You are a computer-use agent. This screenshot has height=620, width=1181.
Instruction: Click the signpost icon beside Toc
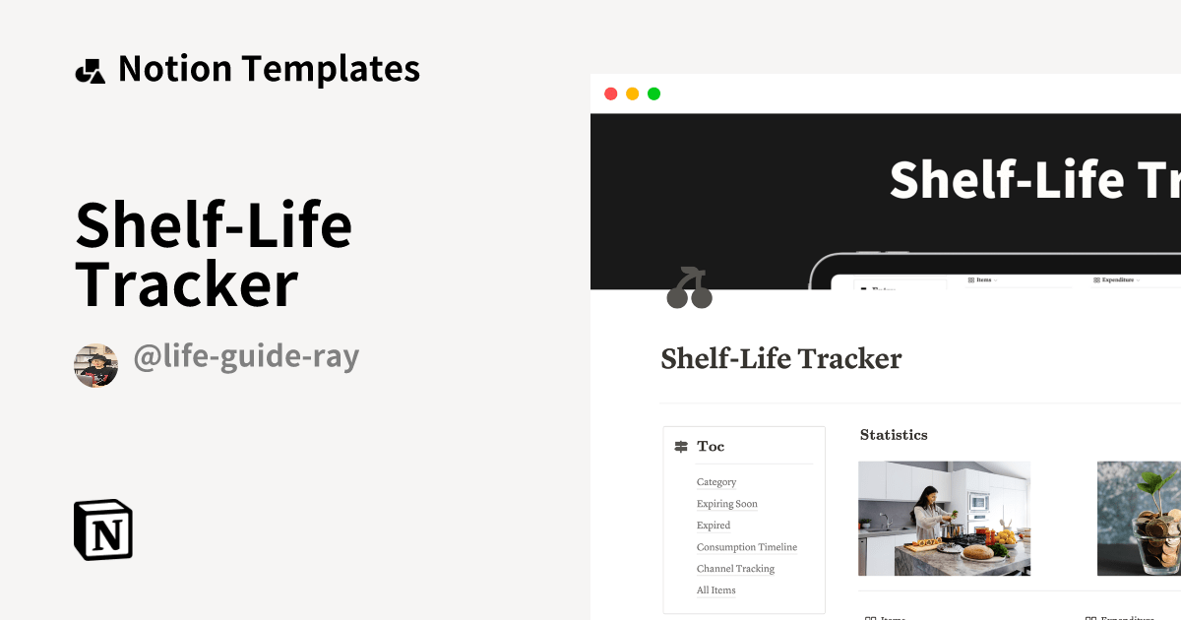pos(680,446)
